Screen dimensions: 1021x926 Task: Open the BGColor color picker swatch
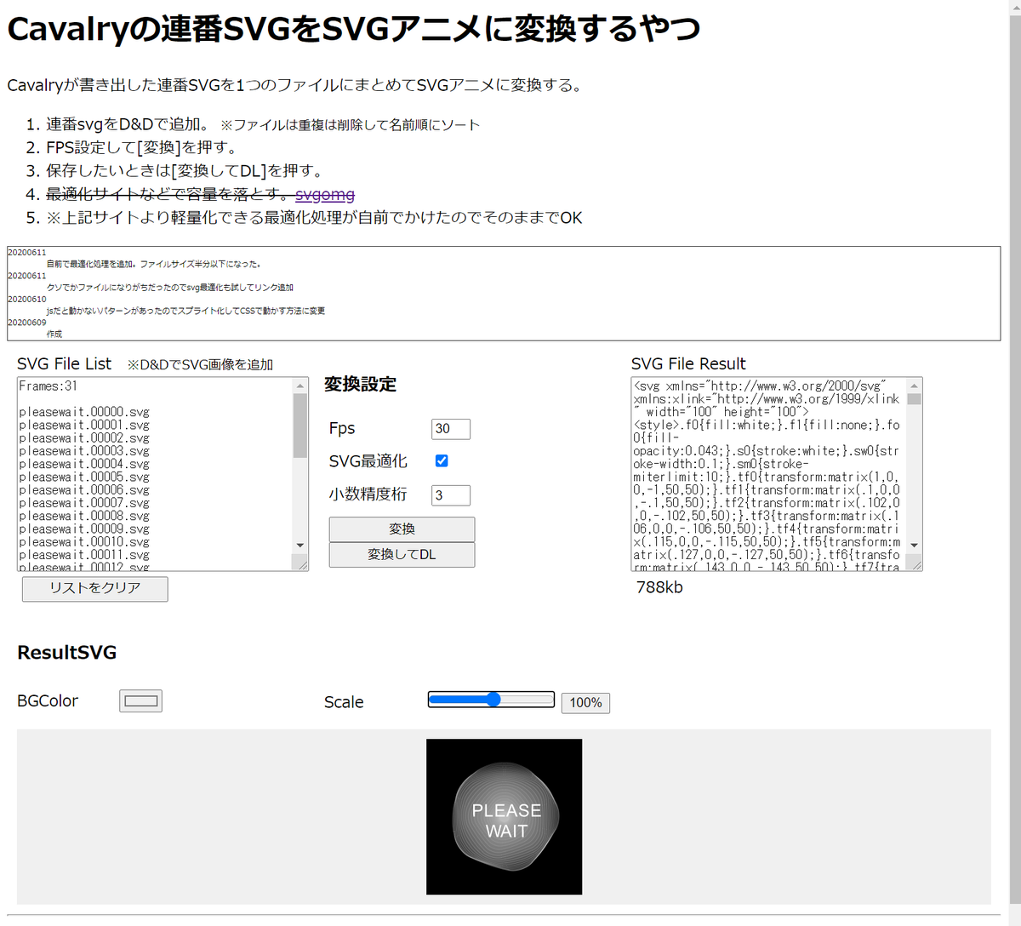(x=140, y=701)
